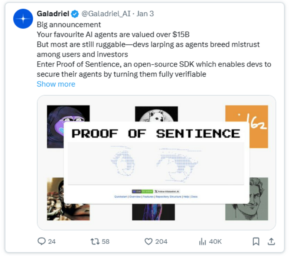Like the tweet with heart icon
This screenshot has height=256, width=290.
[148, 242]
